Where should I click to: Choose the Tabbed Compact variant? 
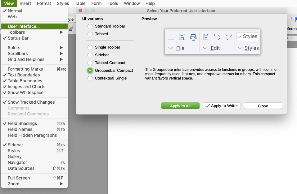pos(90,63)
